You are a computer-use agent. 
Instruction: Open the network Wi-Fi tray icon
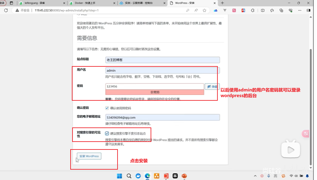point(291,176)
